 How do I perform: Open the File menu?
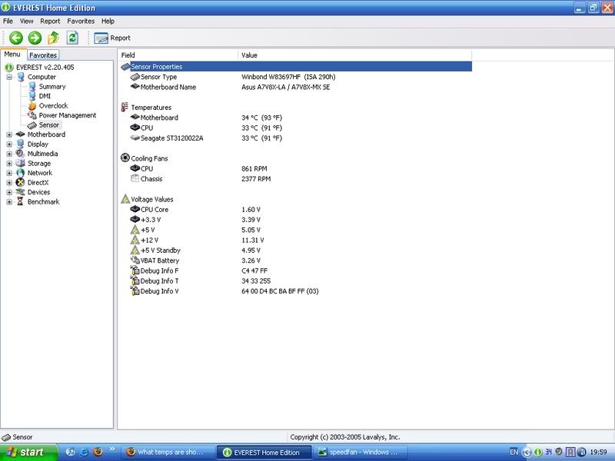click(8, 22)
